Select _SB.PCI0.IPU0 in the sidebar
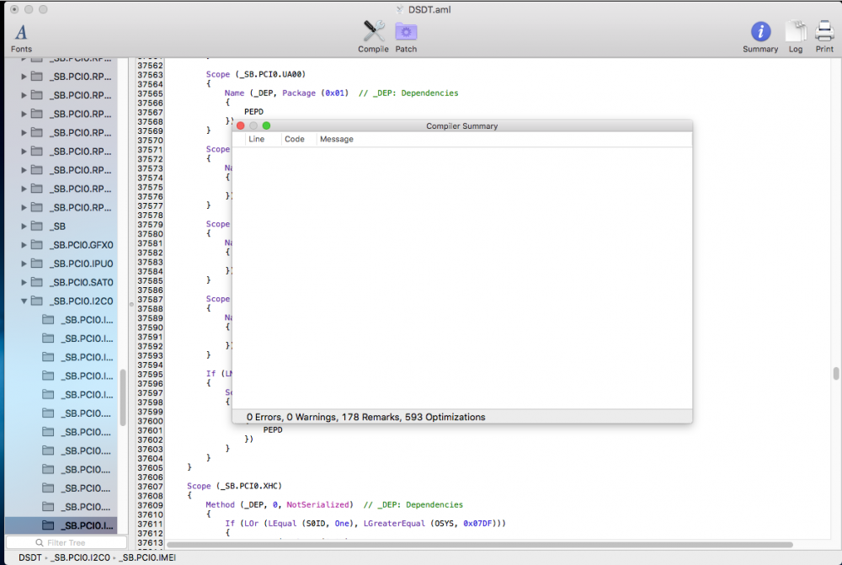 pos(61,264)
